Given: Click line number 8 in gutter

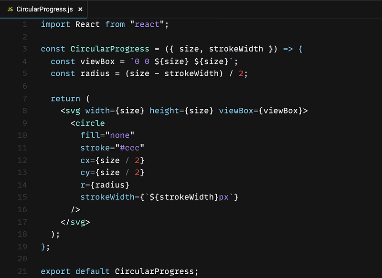Looking at the screenshot, I should point(25,111).
